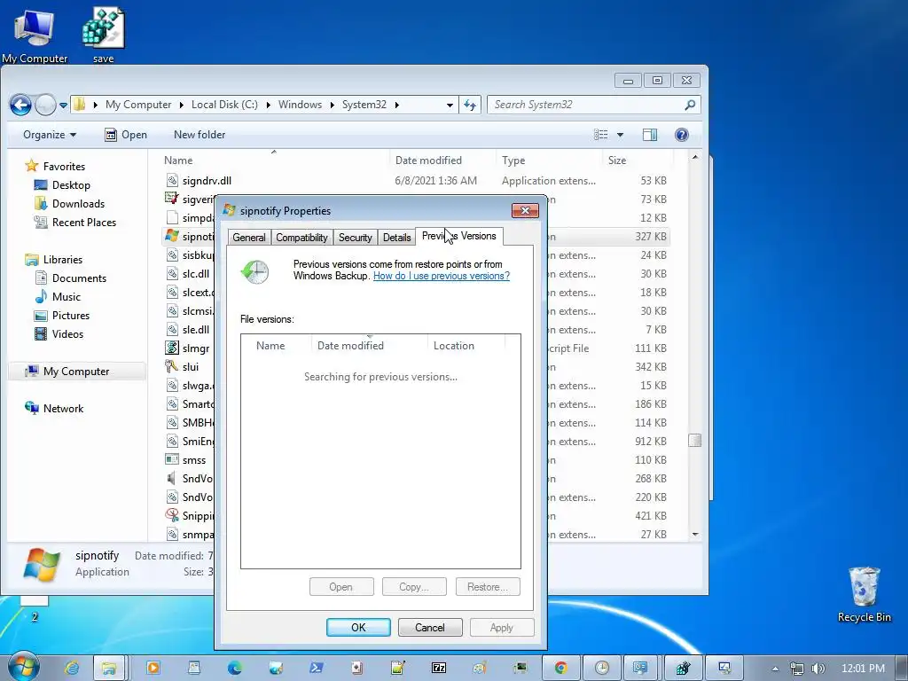Click the Open toolbar button
The height and width of the screenshot is (681, 908).
(x=126, y=135)
